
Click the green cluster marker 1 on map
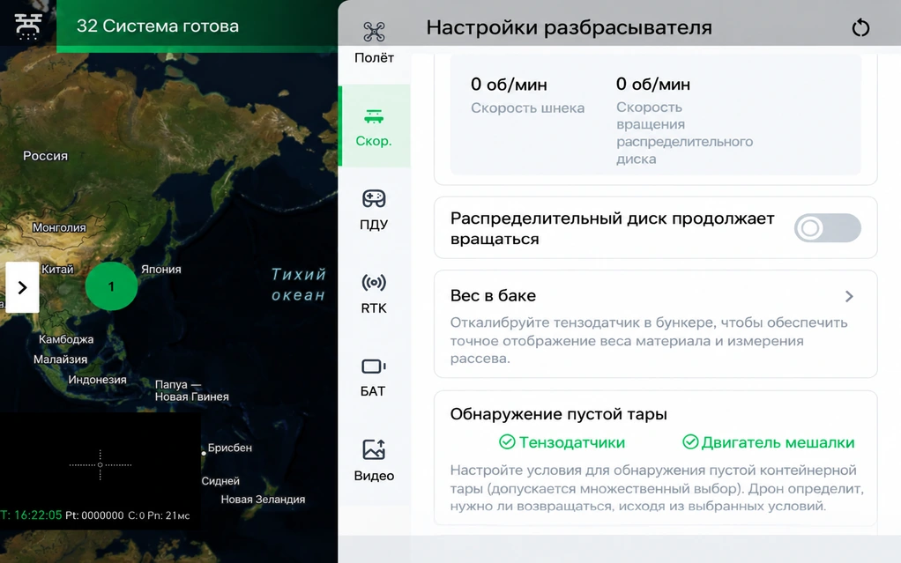pos(111,286)
